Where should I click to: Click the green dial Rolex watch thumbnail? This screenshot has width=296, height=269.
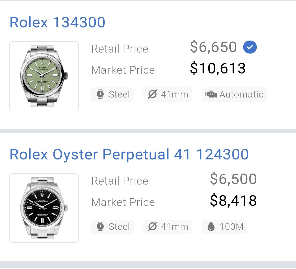point(44,76)
